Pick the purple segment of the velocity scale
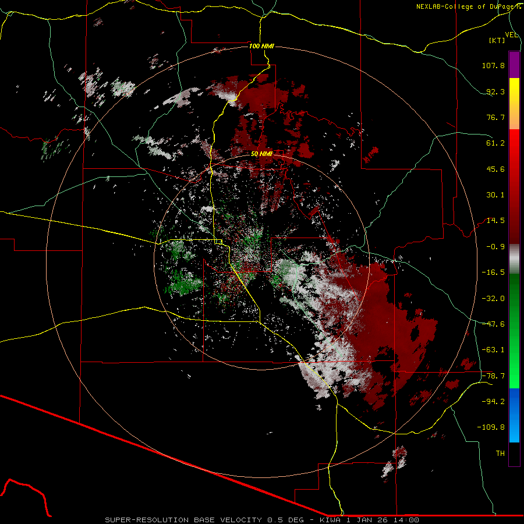Screen dimensions: 524x524 [514, 65]
